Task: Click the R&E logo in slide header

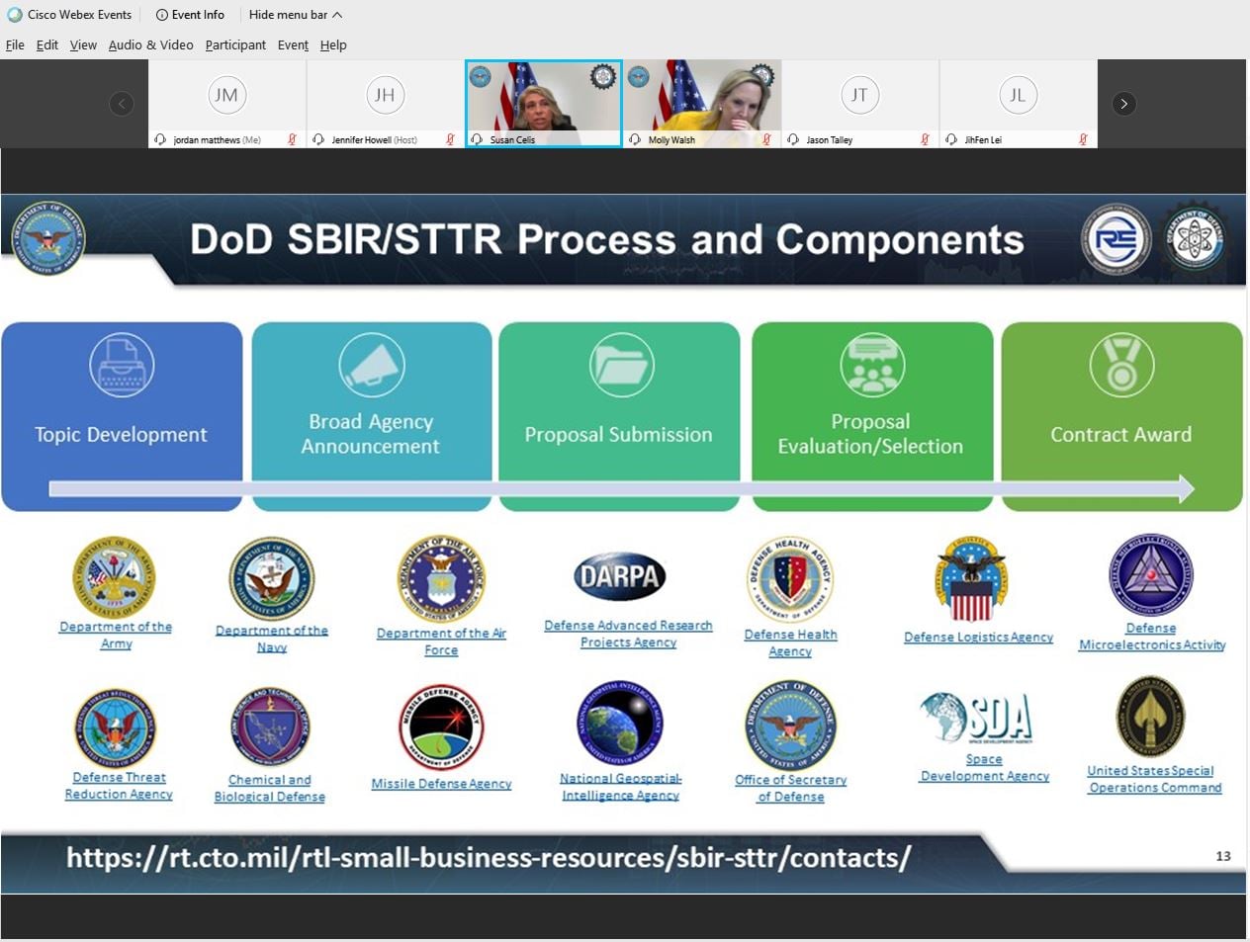Action: [x=1116, y=238]
